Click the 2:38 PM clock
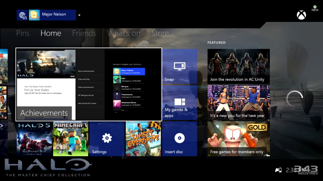 pyautogui.click(x=296, y=170)
